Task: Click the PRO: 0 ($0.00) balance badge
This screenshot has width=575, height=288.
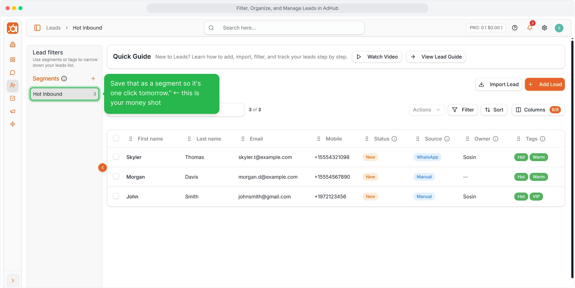Action: pos(486,28)
